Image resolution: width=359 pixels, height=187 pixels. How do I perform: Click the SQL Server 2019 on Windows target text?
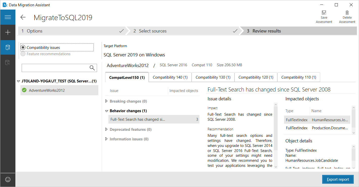pos(134,55)
